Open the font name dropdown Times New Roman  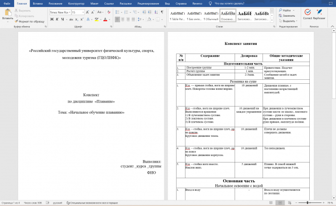(70, 13)
